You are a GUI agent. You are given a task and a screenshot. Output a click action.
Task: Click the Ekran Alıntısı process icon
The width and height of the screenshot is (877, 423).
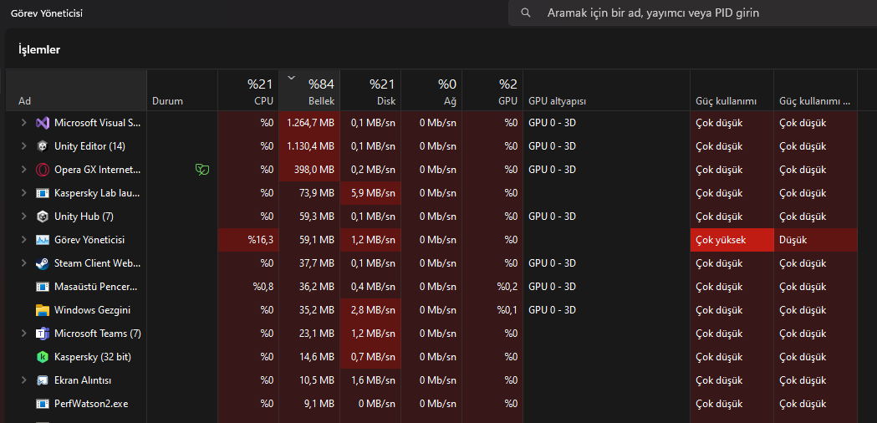click(x=43, y=380)
